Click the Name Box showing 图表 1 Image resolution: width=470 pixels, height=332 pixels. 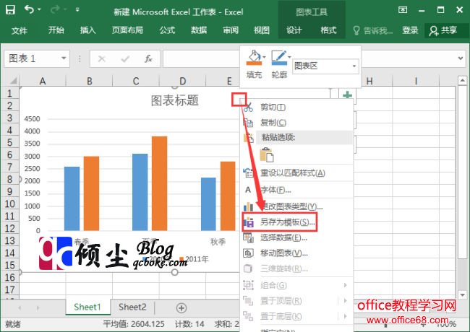(33, 58)
